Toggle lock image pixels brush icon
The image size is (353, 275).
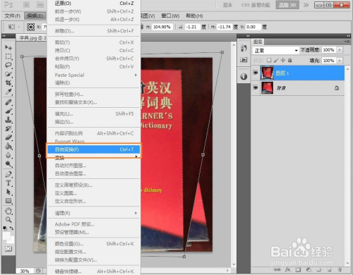point(276,60)
